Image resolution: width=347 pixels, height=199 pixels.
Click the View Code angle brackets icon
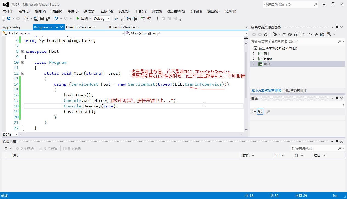tap(310, 34)
